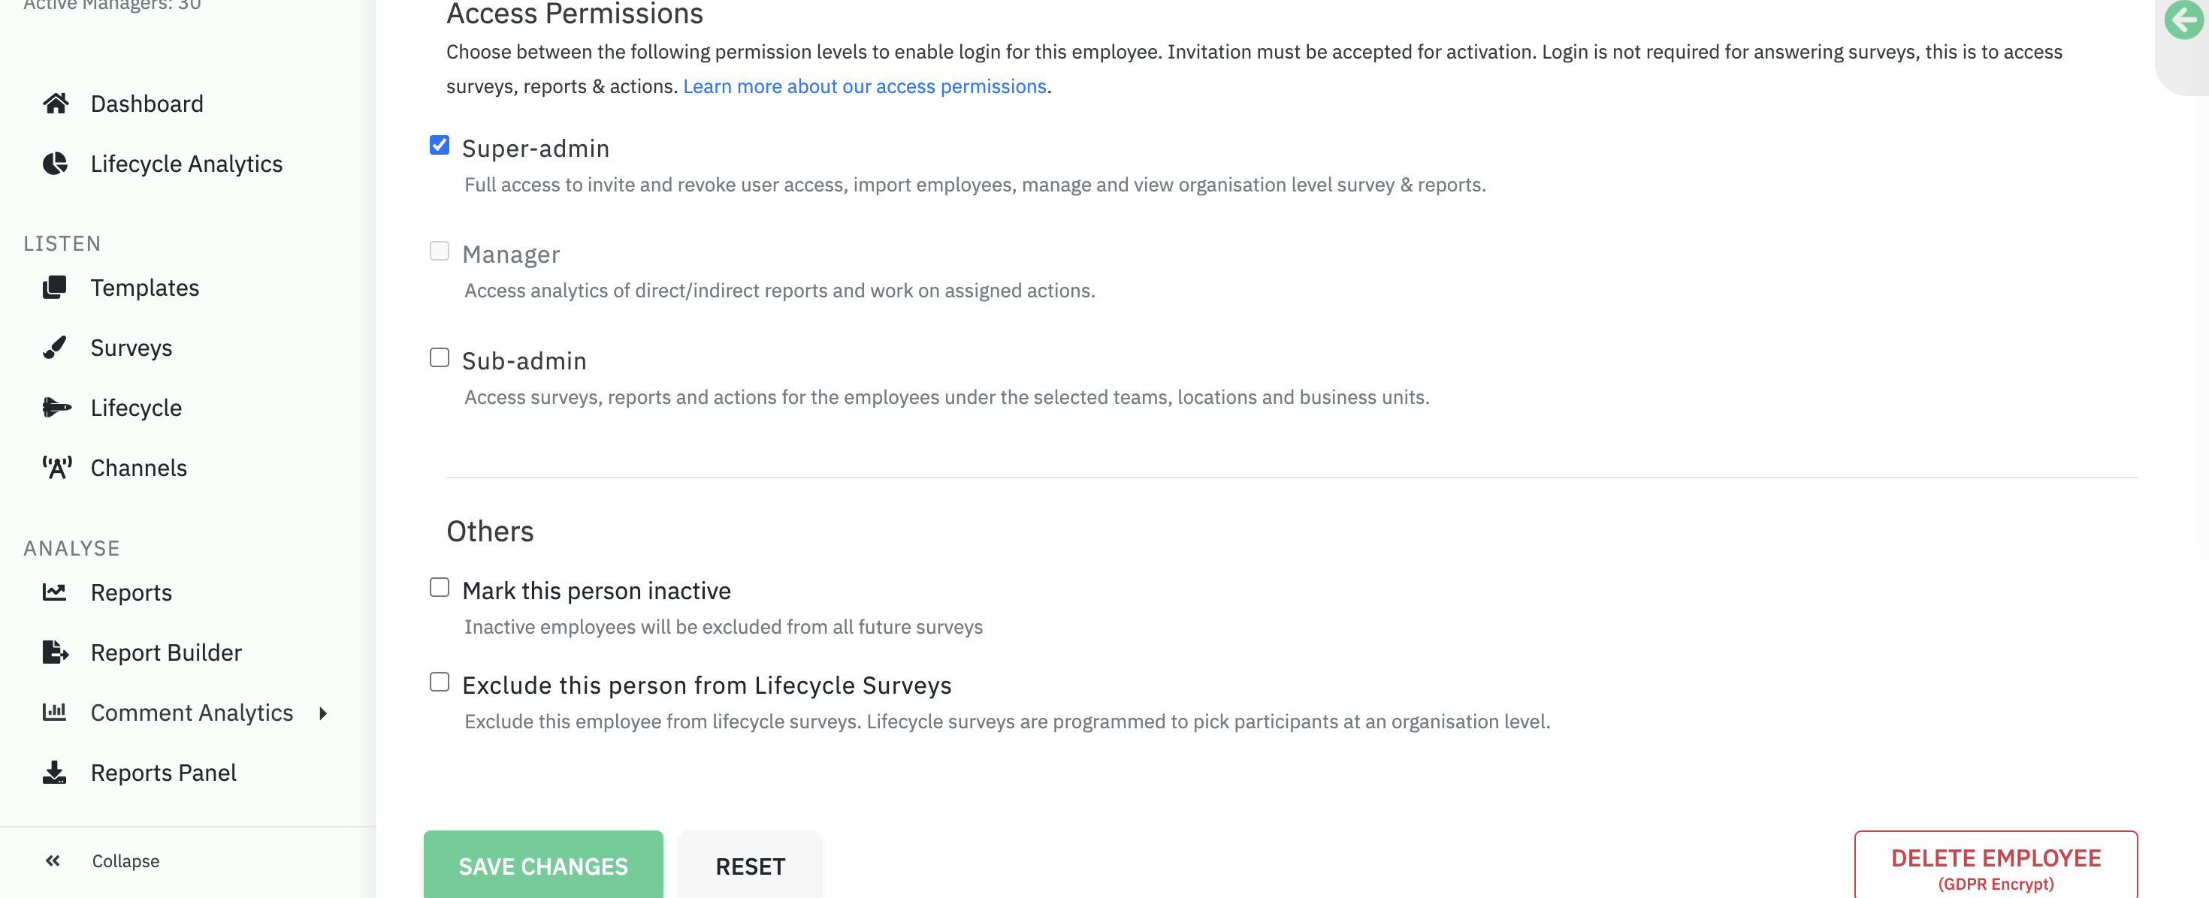Click the Templates stacked pages icon
This screenshot has height=898, width=2209.
tap(55, 287)
